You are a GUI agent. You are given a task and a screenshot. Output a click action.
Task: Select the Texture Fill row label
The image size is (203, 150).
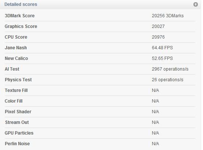coord(16,90)
